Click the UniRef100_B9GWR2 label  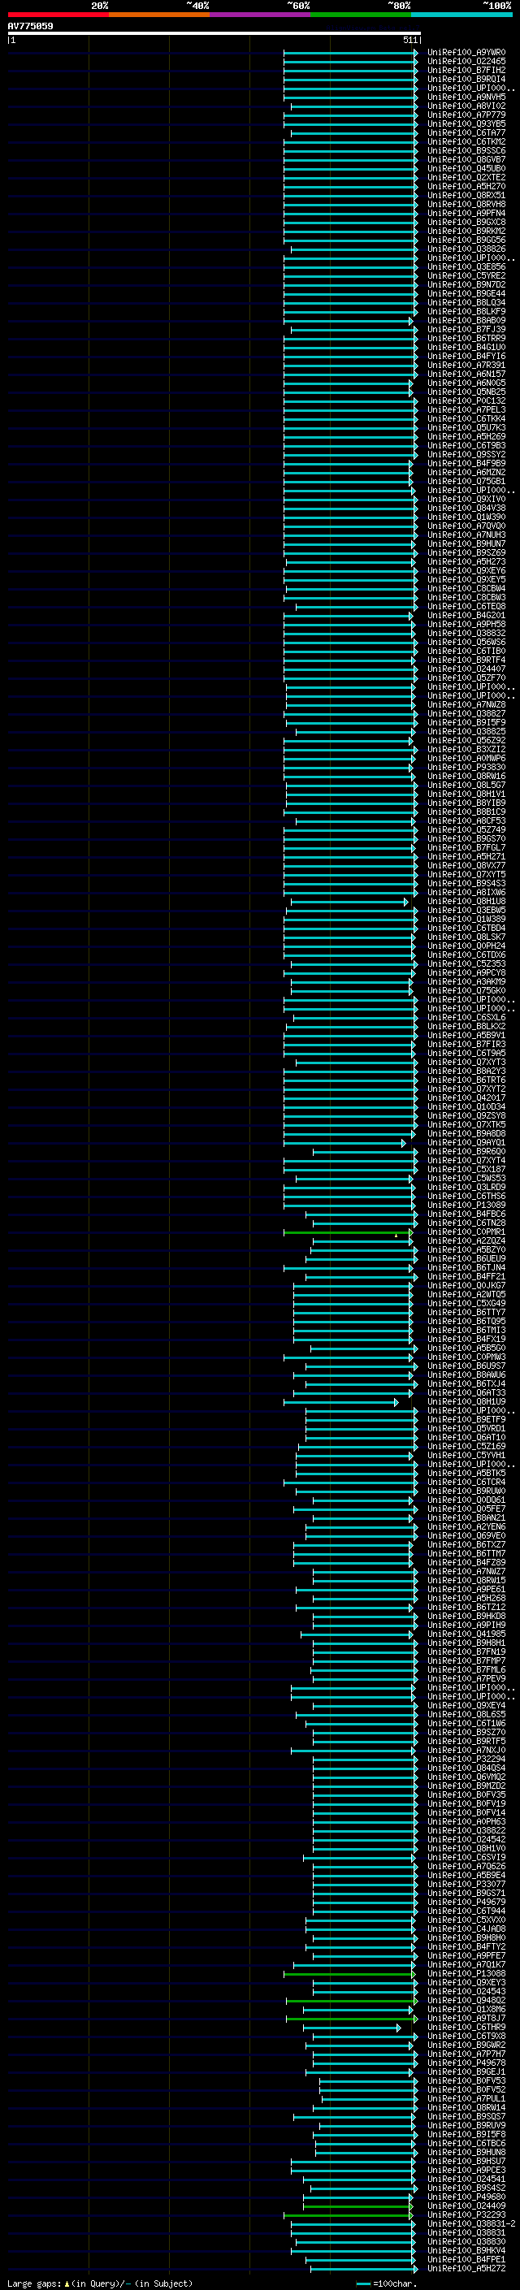[466, 2045]
